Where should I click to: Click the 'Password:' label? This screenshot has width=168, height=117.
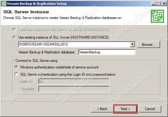28,89
